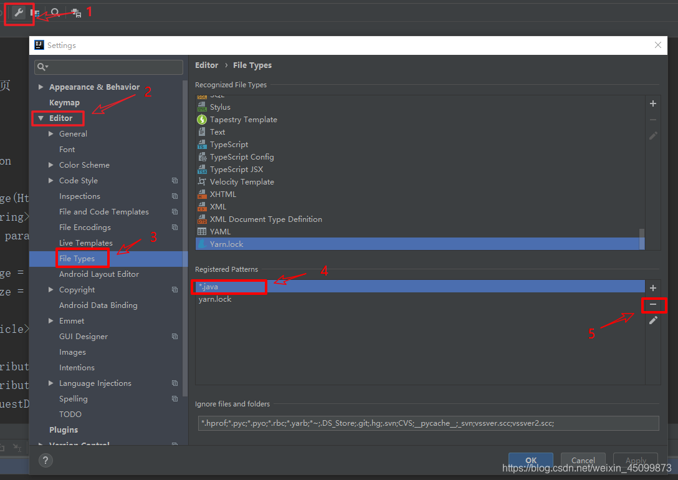Edit the selected registered pattern

652,320
